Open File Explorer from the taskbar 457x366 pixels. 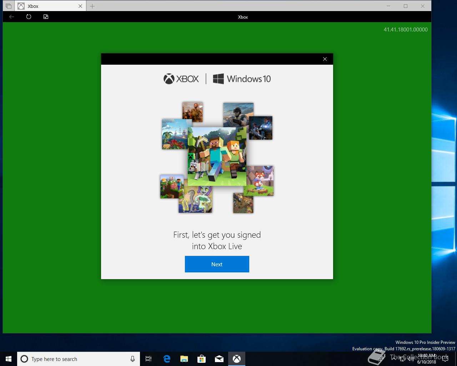[x=184, y=359]
